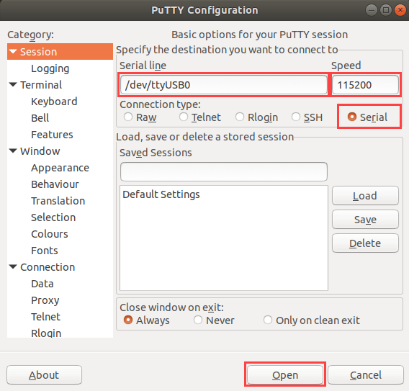This screenshot has width=409, height=391.
Task: Collapse the Session category triangle
Action: coord(13,51)
